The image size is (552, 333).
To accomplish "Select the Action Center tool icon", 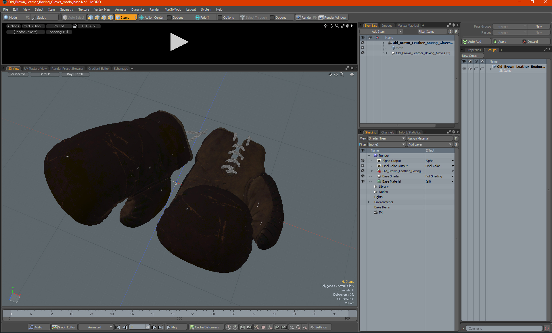I will coord(141,18).
